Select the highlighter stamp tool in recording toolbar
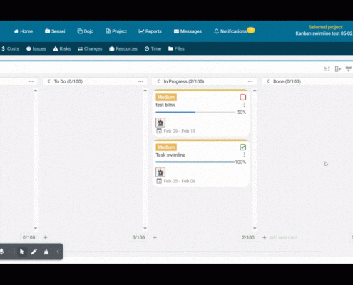 tap(46, 252)
